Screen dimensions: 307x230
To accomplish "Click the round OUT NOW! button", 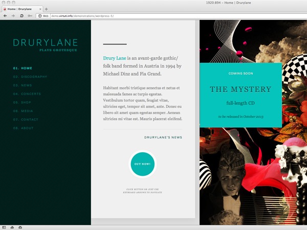I will [143, 164].
